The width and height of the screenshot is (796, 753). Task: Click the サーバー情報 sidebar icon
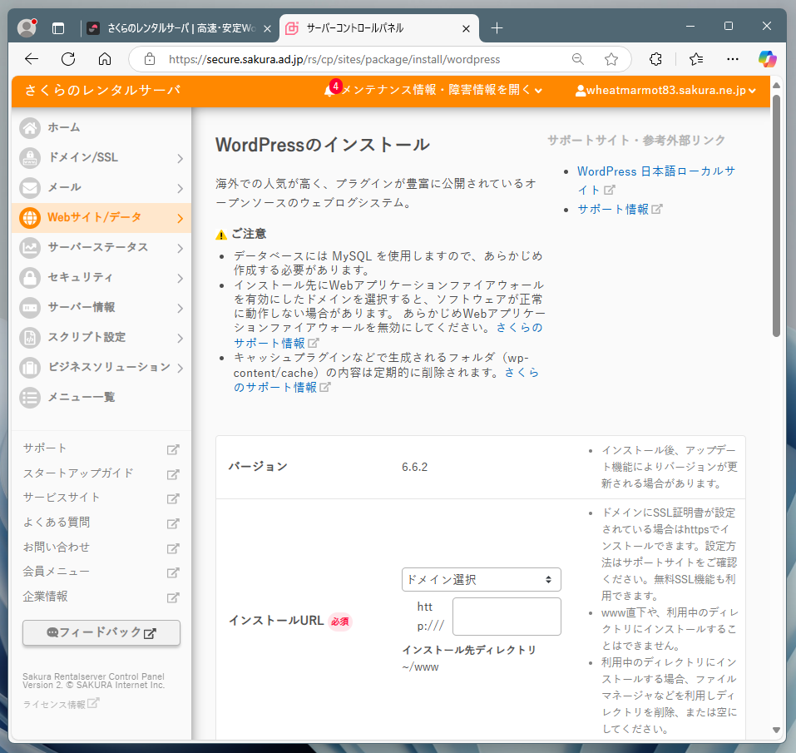tap(30, 308)
